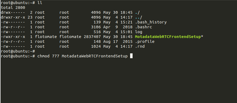
Task: Click the 2018 date of .bashrc
Action: (128, 27)
